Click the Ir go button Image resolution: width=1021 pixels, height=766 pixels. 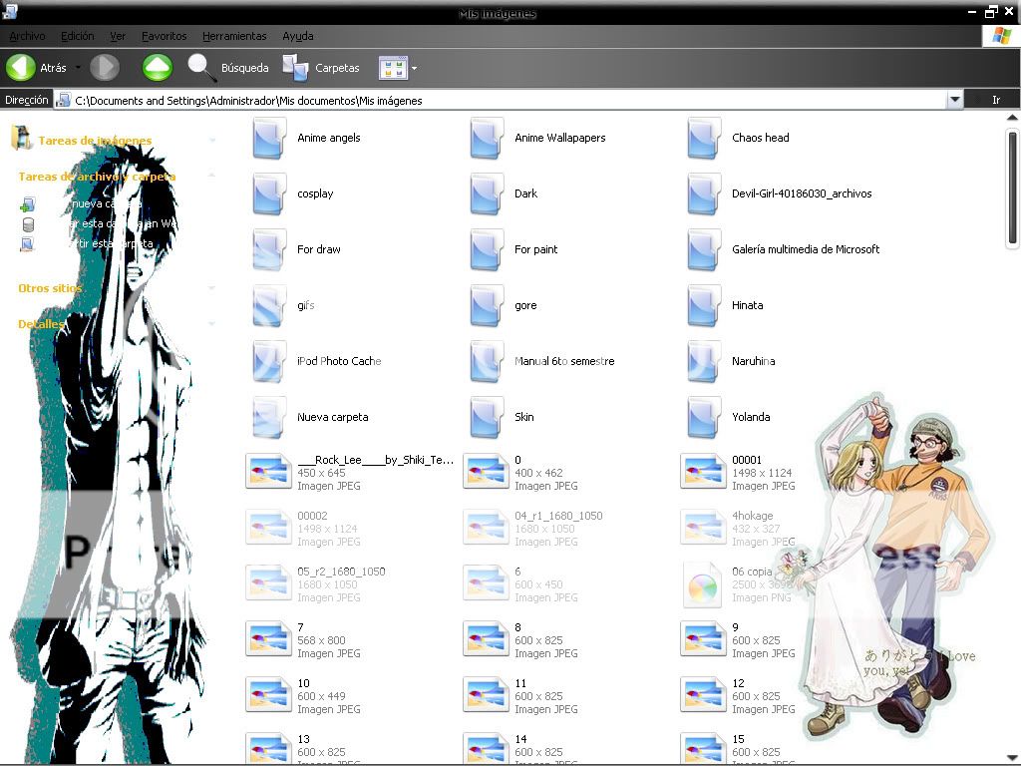click(996, 101)
